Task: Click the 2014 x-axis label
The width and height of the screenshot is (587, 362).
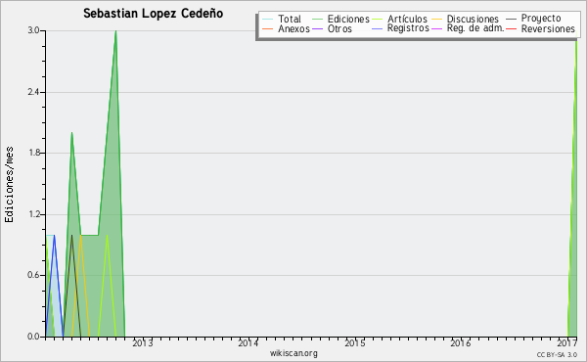Action: [x=248, y=343]
